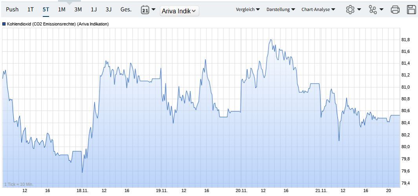Change the chart to 1J range

[x=94, y=9]
